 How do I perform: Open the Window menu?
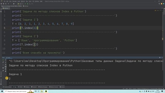(37, 1)
